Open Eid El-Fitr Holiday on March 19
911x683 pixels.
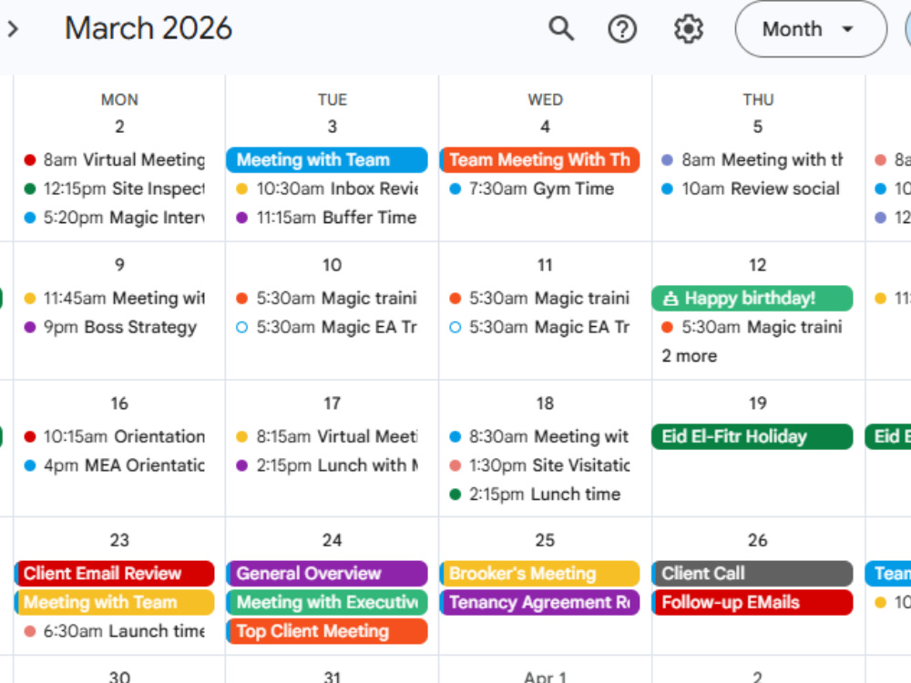click(x=752, y=436)
